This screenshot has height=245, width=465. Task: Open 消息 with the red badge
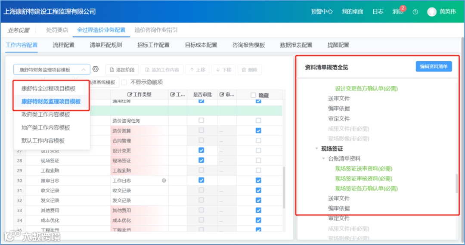[x=398, y=11]
